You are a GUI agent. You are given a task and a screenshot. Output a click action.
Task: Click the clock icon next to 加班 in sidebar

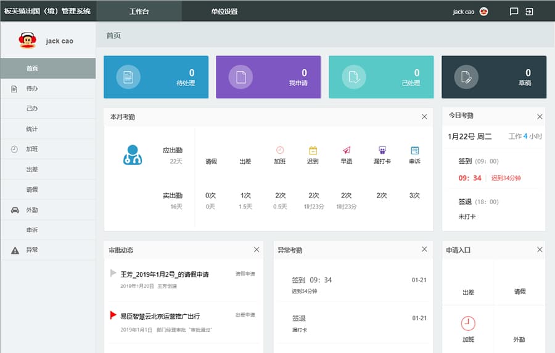click(x=14, y=149)
